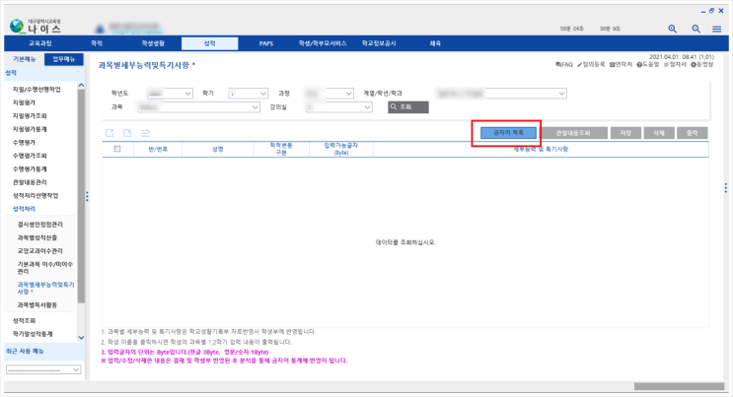The height and width of the screenshot is (397, 733).
Task: Expand the 학기 dropdown
Action: (x=249, y=94)
